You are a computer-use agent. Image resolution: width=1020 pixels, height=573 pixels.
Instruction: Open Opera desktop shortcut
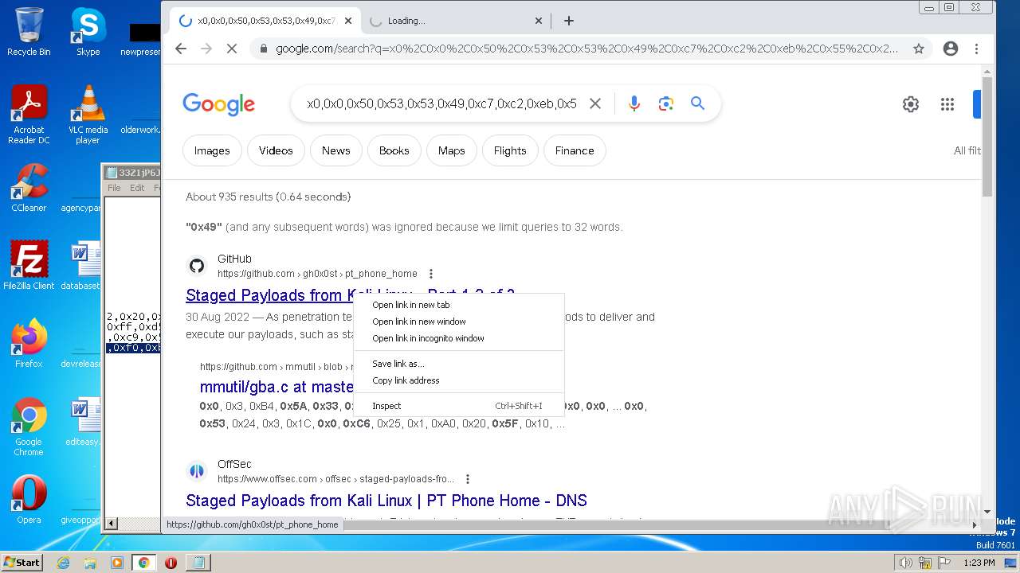(x=29, y=500)
